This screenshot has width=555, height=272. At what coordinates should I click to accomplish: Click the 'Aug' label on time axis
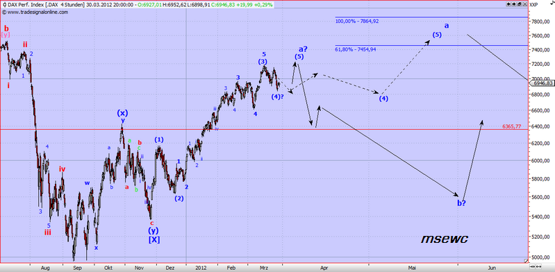point(45,269)
